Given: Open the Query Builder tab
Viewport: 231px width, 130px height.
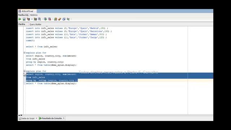Looking at the screenshot, I should (35, 24).
